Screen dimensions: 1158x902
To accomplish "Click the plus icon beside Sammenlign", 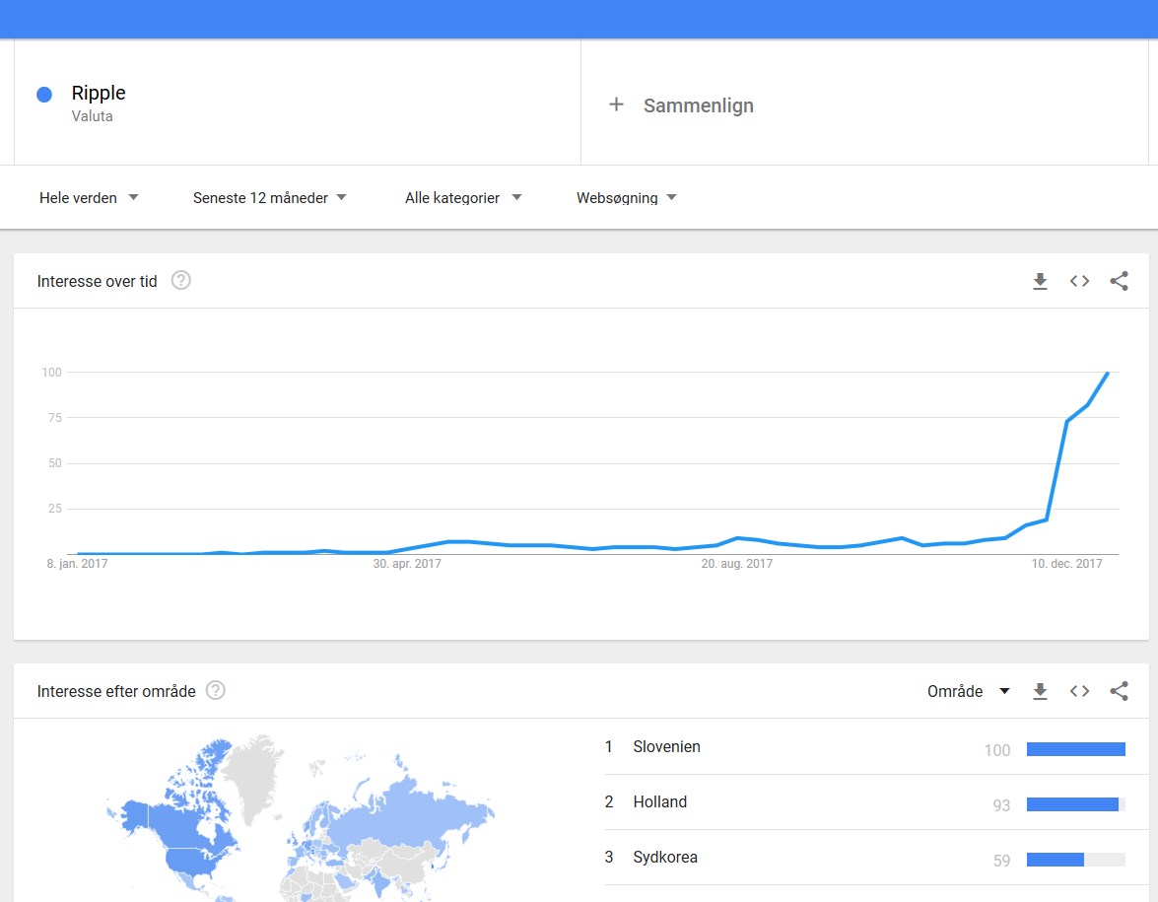I will [616, 104].
